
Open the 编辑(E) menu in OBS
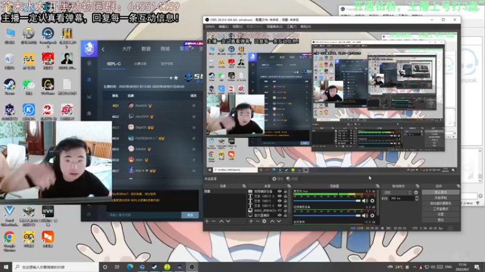(x=223, y=27)
